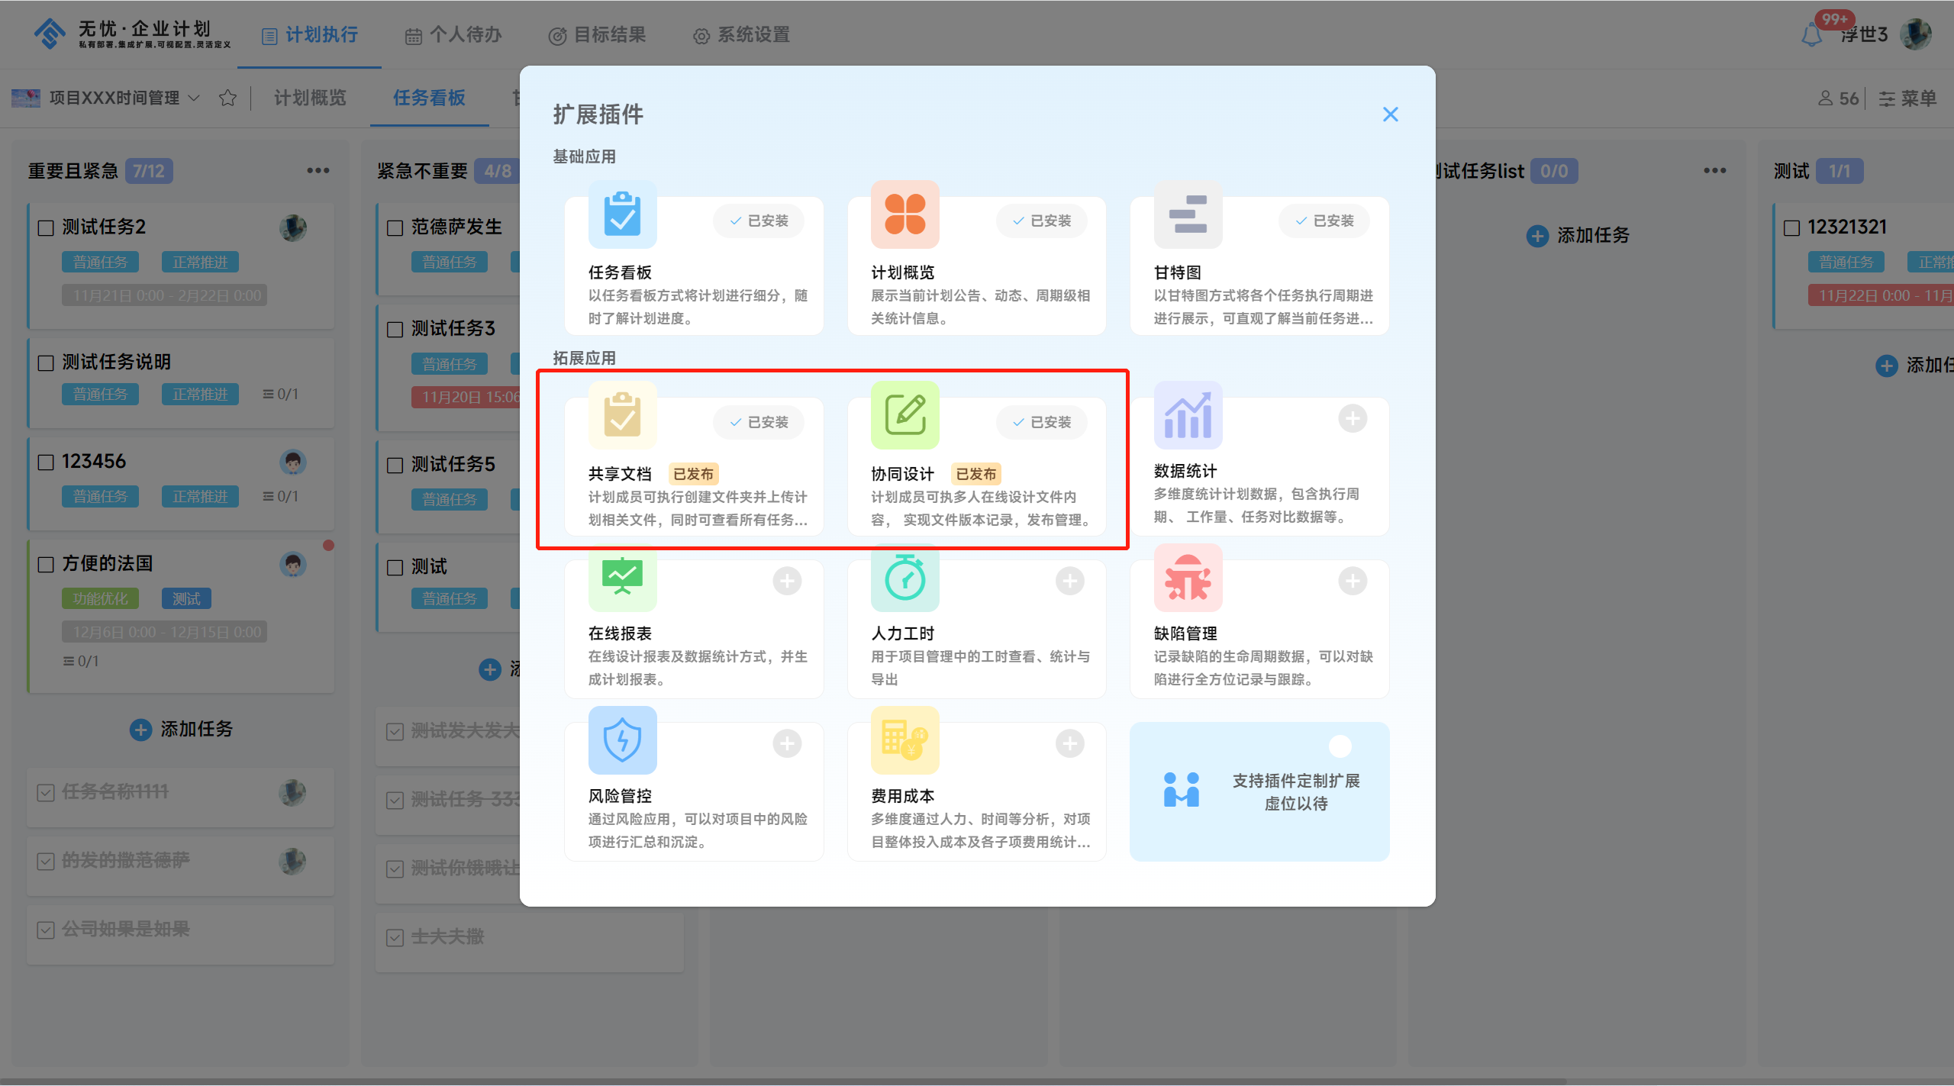Click the 在线报表 plugin icon
The image size is (1954, 1086).
pos(622,578)
